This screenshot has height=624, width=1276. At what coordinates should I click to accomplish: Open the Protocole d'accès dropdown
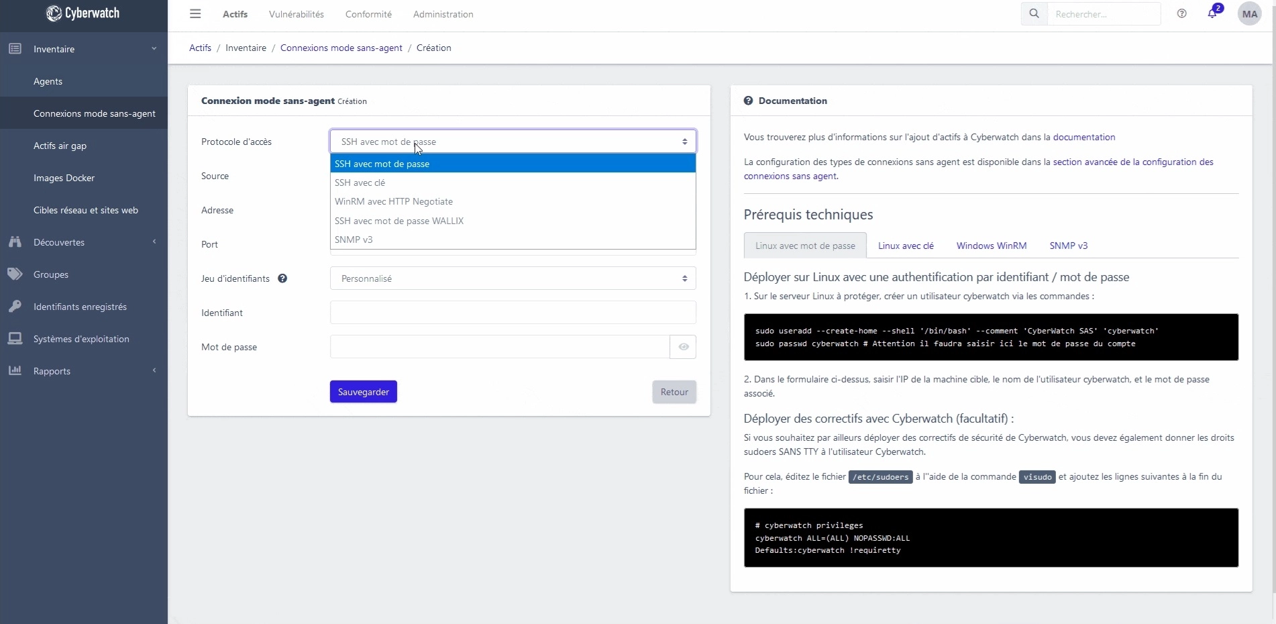pyautogui.click(x=513, y=142)
